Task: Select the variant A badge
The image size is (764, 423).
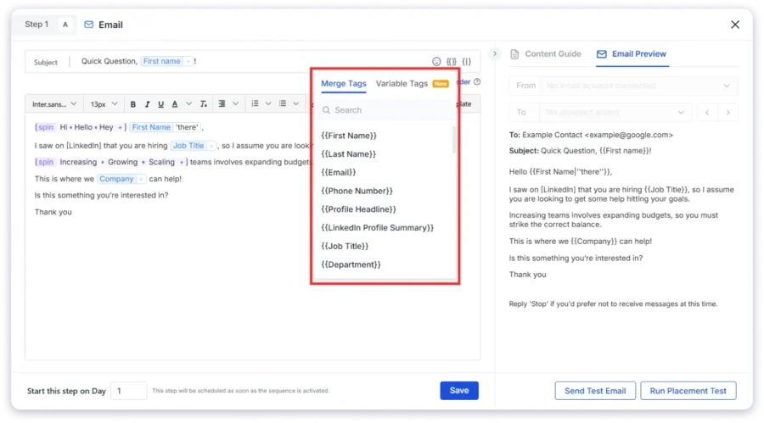Action: [65, 25]
